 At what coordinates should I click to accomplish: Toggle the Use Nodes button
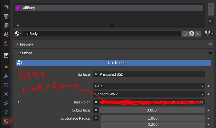(113, 63)
